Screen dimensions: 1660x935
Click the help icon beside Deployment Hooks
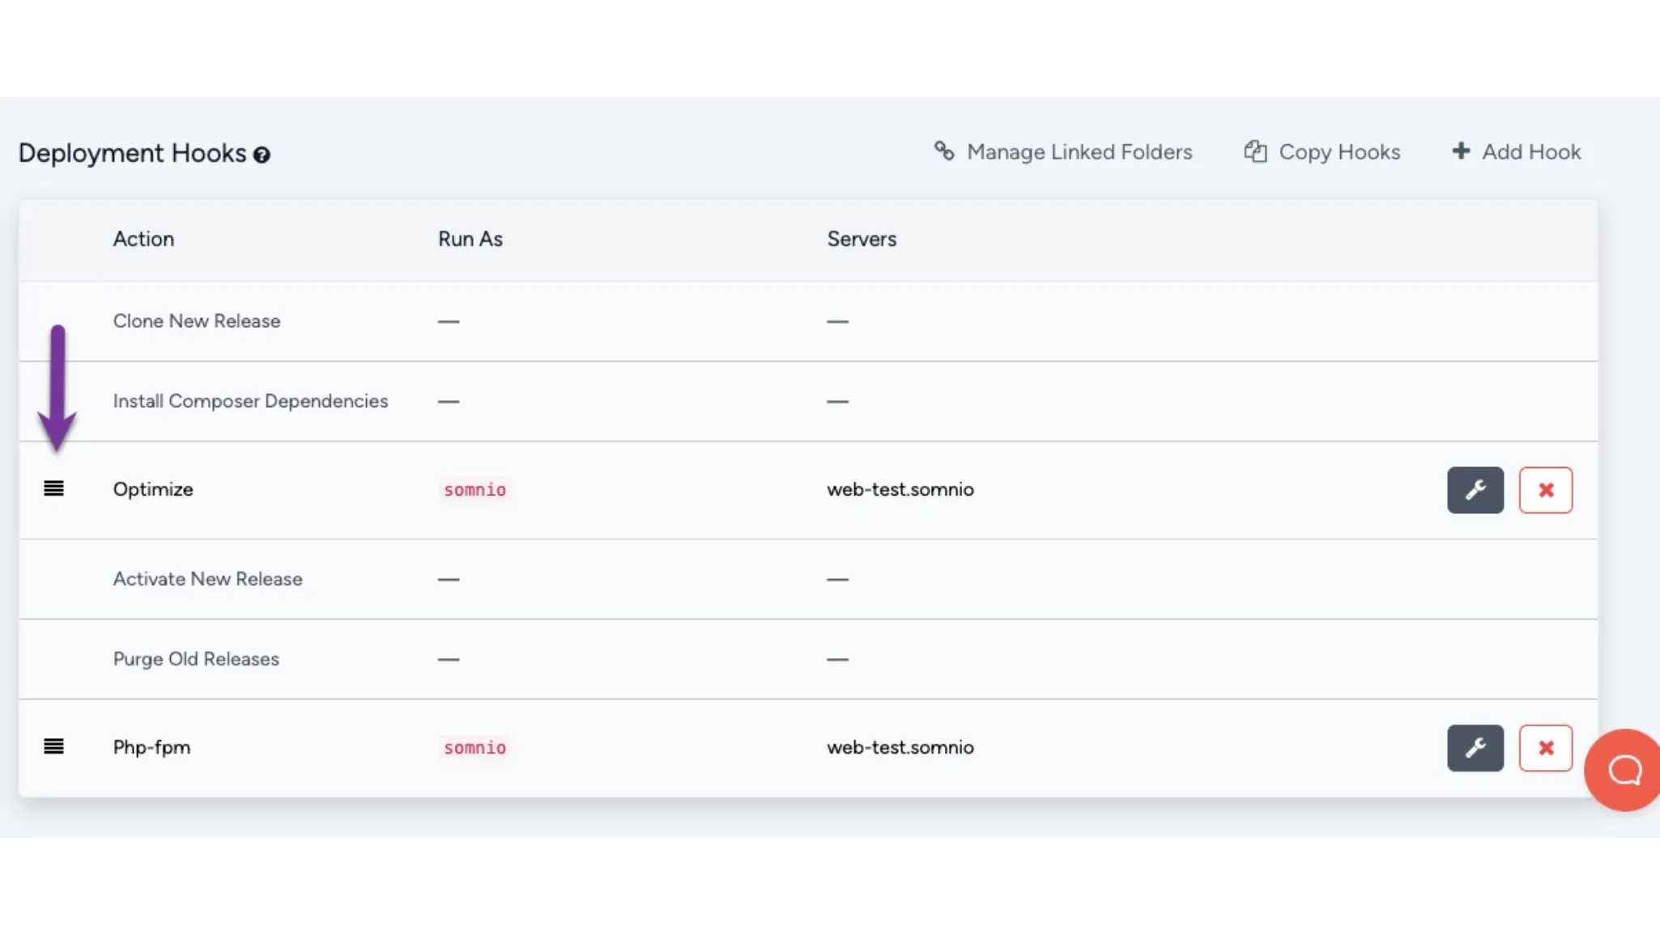click(262, 155)
